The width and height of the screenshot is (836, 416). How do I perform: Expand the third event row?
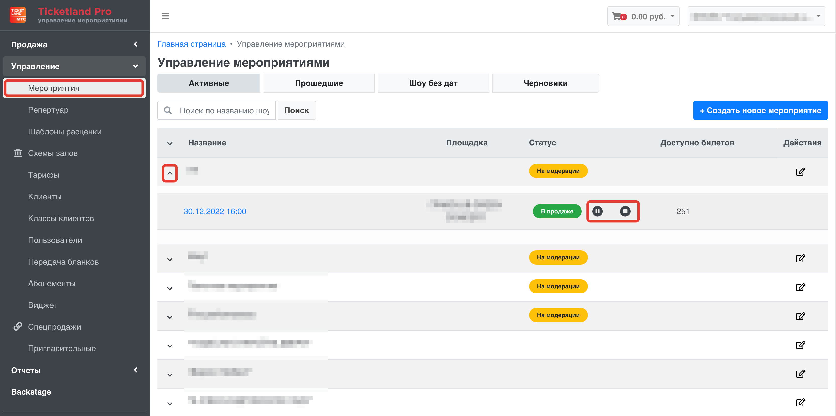click(x=170, y=288)
